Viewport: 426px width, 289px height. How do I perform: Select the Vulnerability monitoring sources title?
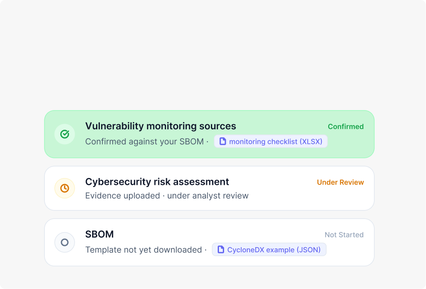pos(160,126)
